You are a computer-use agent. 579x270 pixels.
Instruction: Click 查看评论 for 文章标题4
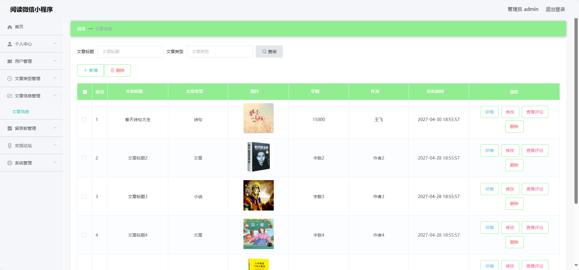click(535, 228)
